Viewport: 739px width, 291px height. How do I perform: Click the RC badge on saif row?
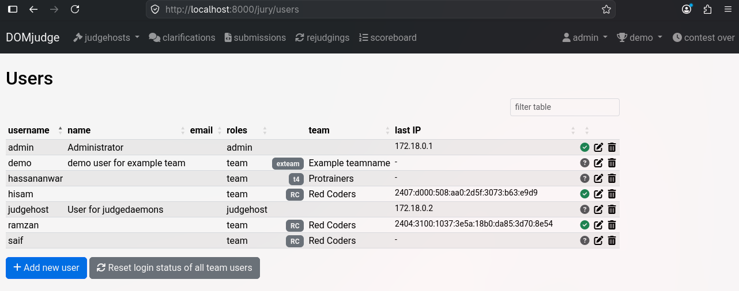coord(295,241)
